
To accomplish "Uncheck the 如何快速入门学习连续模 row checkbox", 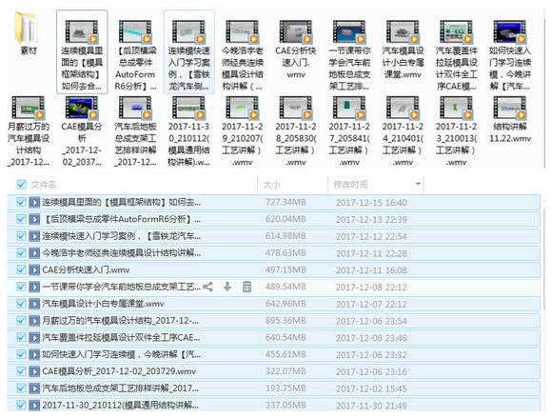I will click(21, 354).
